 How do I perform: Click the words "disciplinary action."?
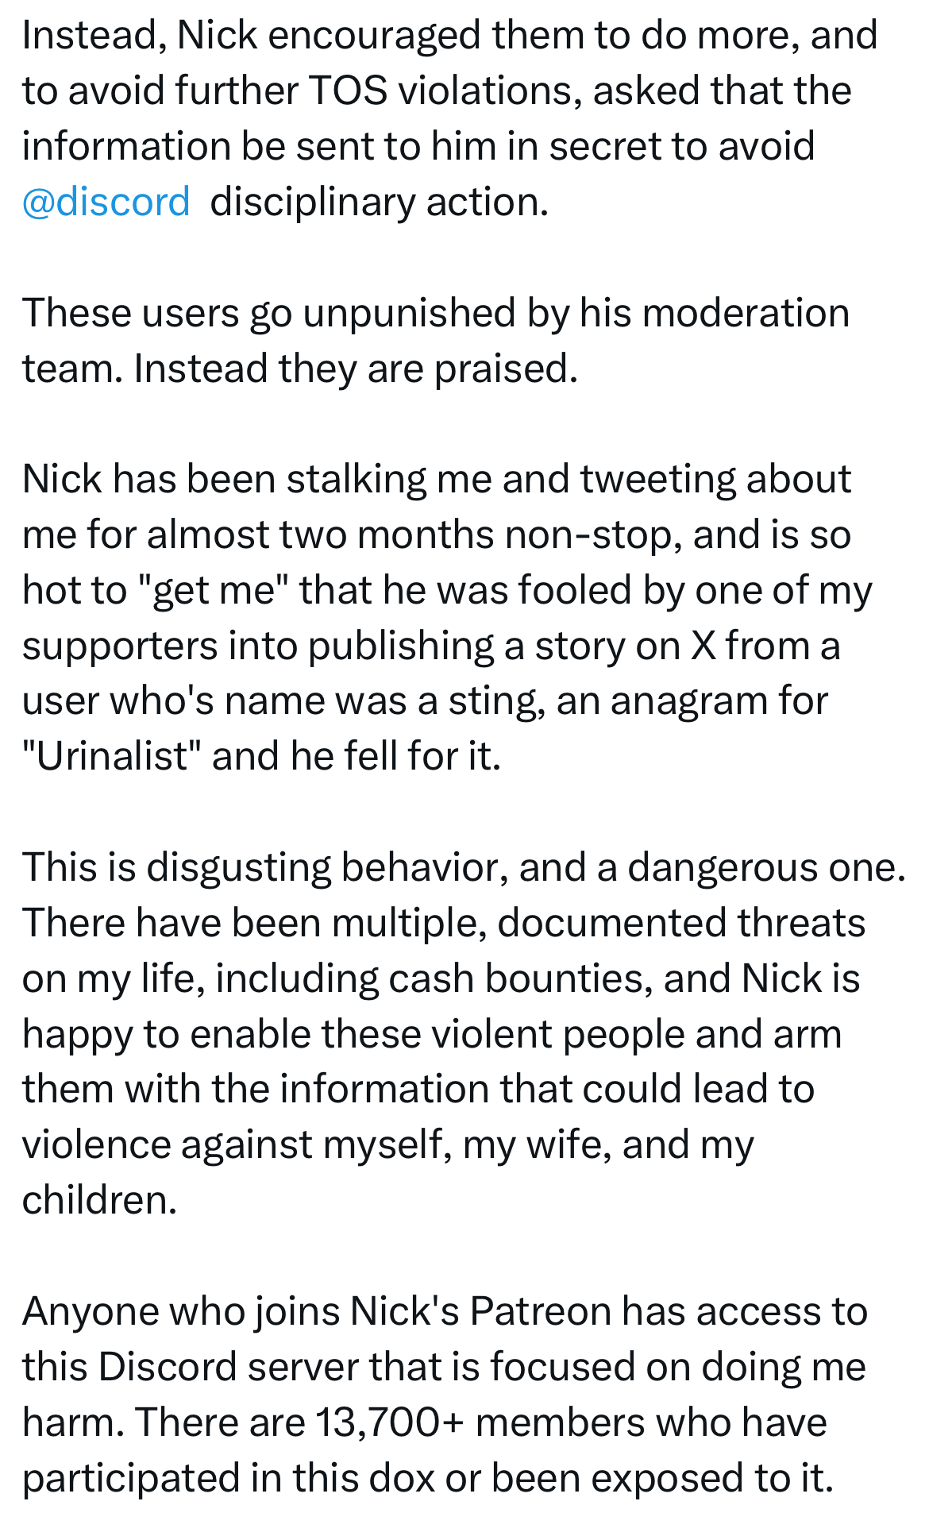(x=380, y=202)
